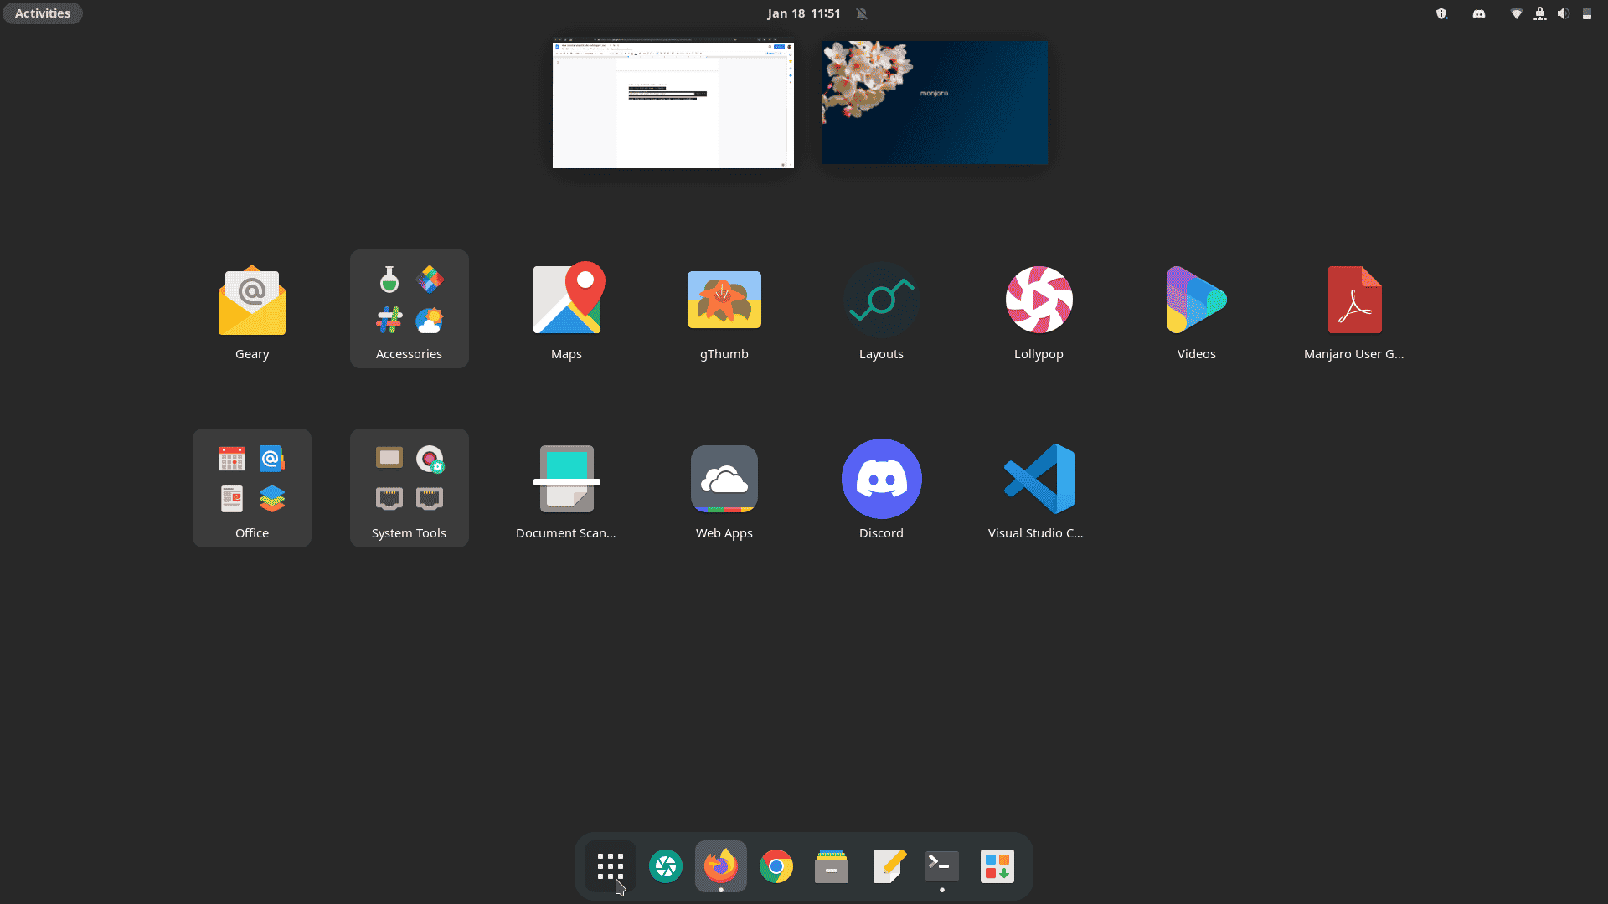Open the Office app folder

[x=252, y=488]
